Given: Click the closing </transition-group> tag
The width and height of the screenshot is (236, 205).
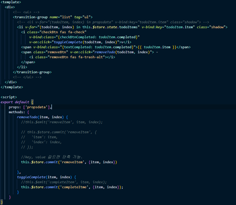Looking at the screenshot, I should [32, 72].
